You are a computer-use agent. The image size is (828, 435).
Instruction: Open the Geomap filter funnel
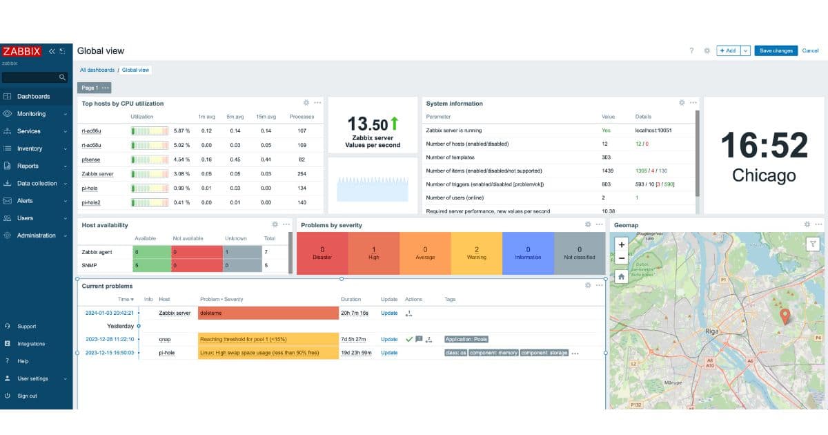814,244
